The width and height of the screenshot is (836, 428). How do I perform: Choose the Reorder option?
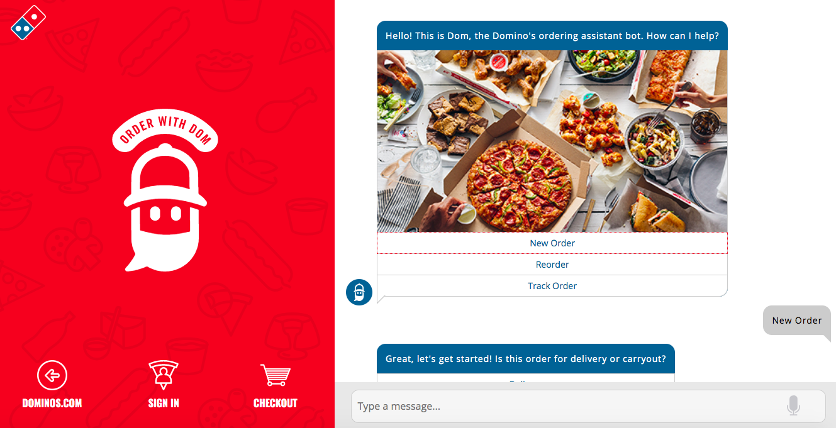pos(552,265)
